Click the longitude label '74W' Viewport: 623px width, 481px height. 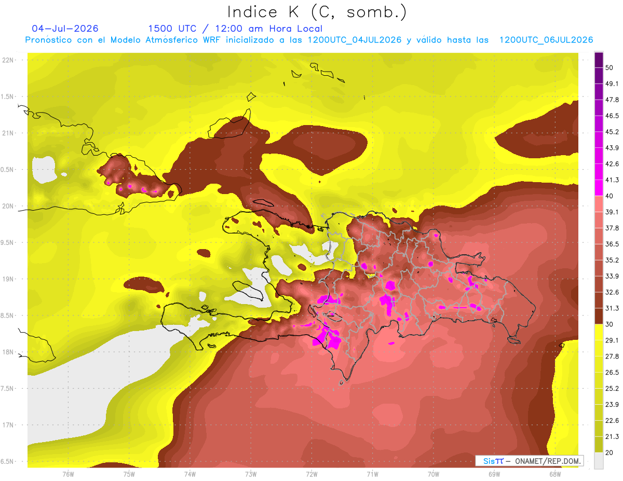tap(190, 474)
